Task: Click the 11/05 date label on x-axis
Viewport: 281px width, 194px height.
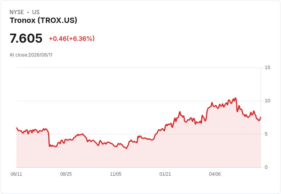Action: tap(116, 174)
